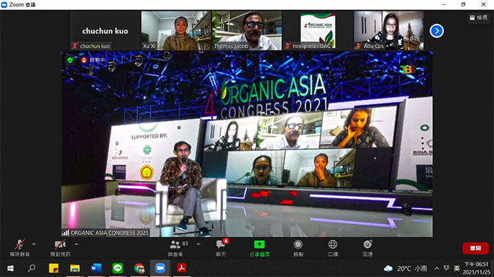Open Microsoft Word from taskbar

pos(96,268)
